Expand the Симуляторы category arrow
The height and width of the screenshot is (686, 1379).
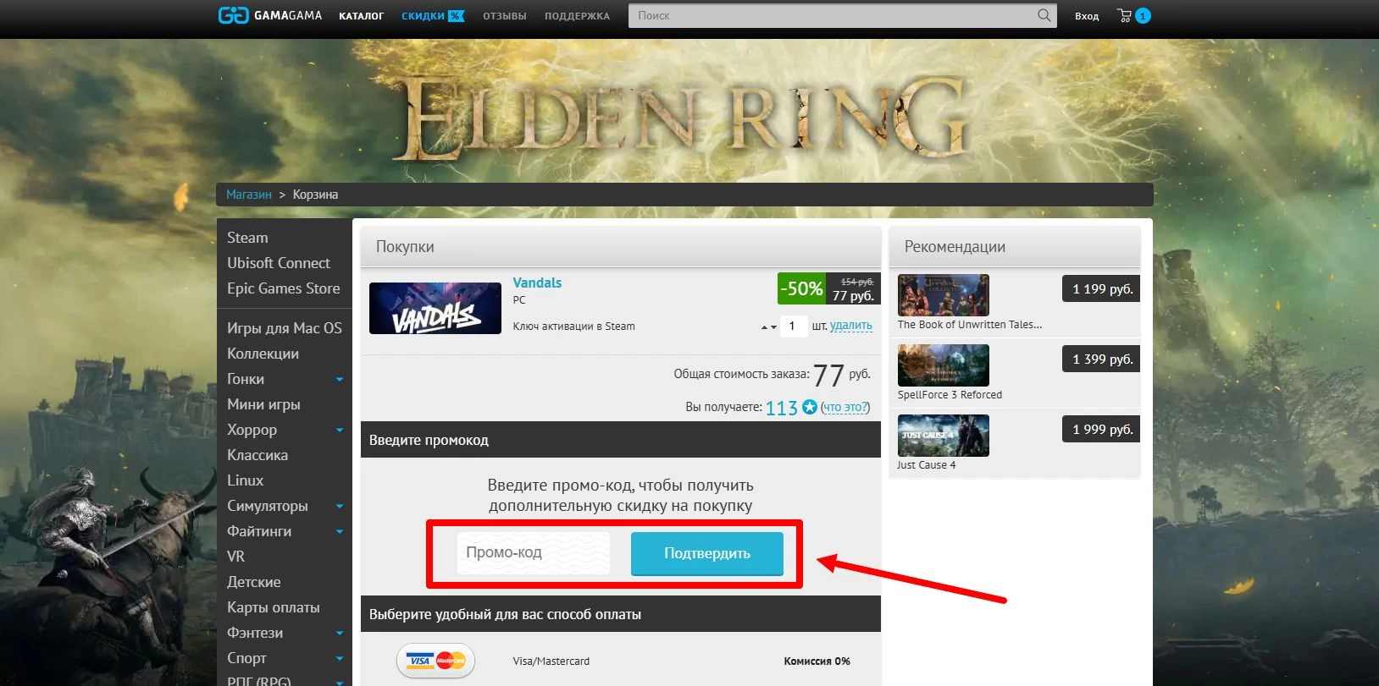click(340, 506)
